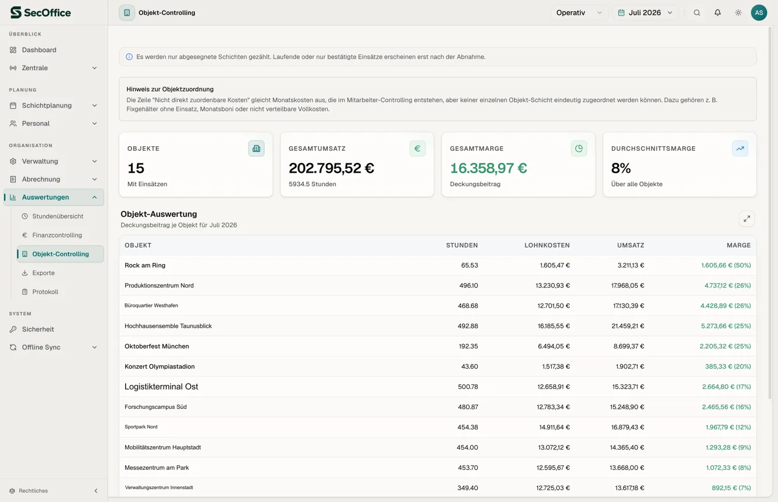Open Stundenübersicht page

[60, 216]
